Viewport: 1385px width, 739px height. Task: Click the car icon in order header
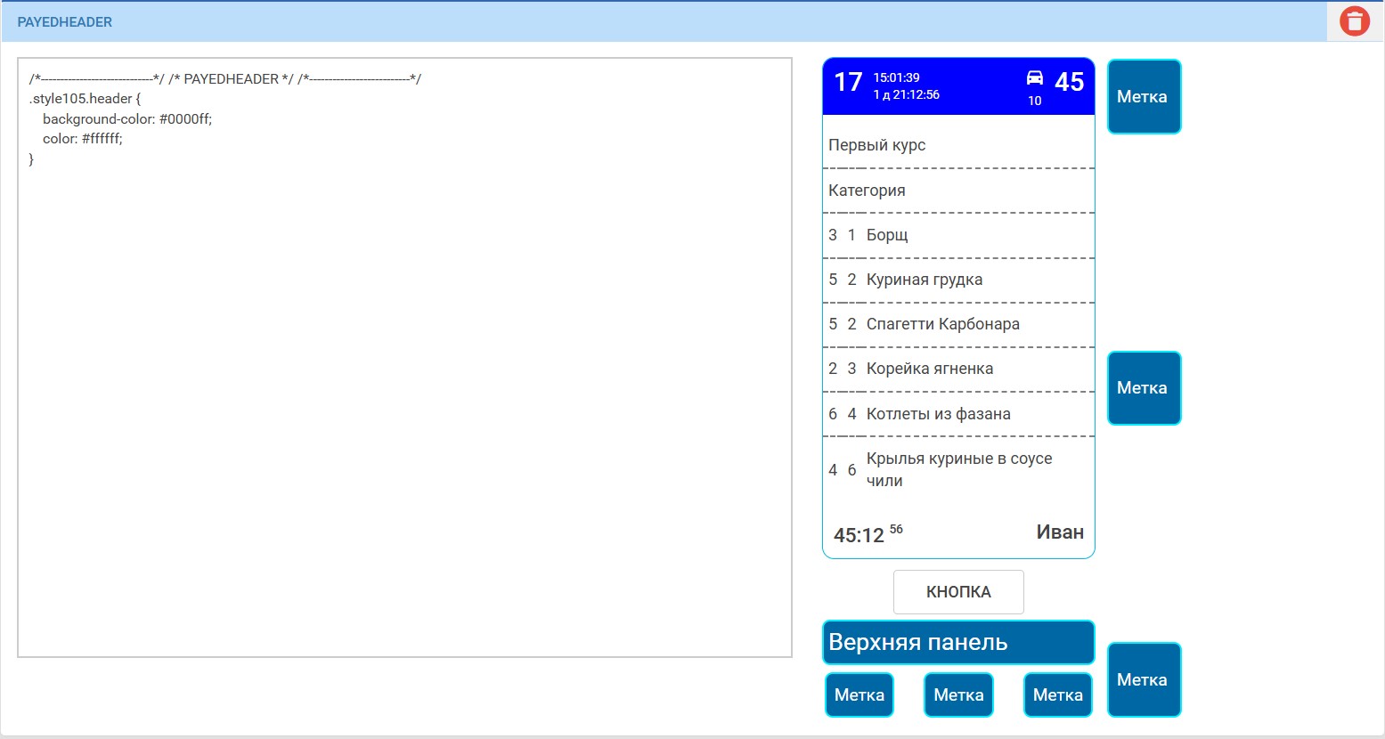(x=1034, y=78)
